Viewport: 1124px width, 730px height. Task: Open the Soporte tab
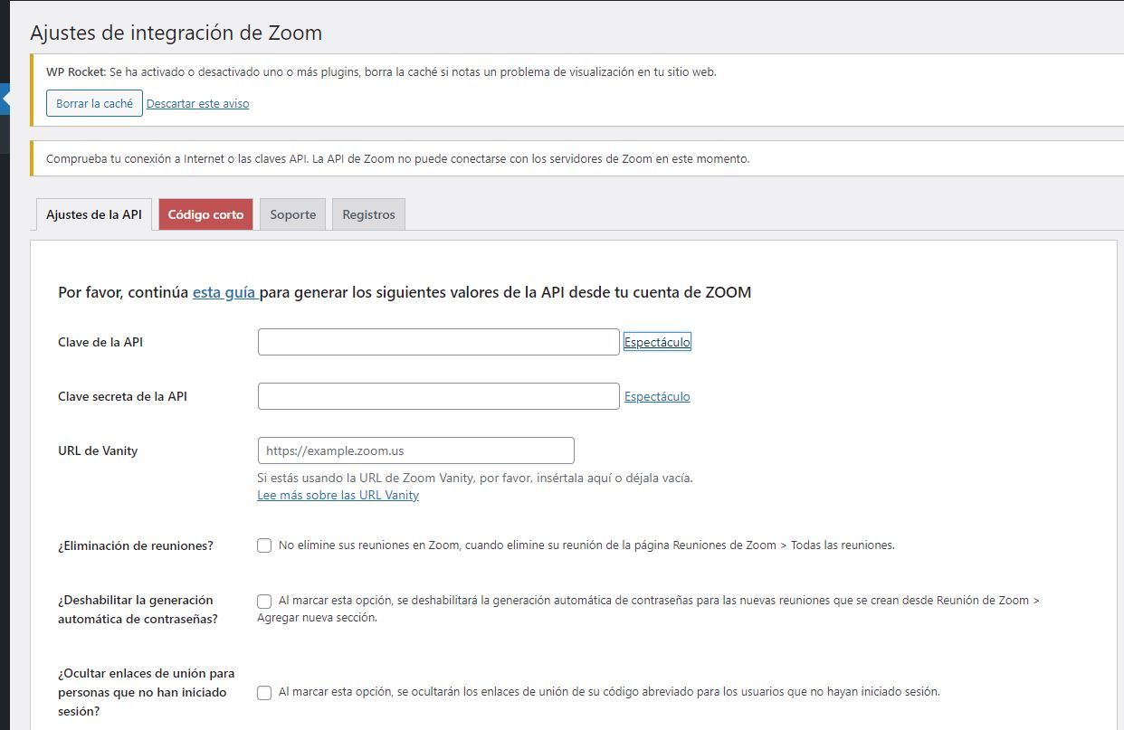pyautogui.click(x=293, y=214)
